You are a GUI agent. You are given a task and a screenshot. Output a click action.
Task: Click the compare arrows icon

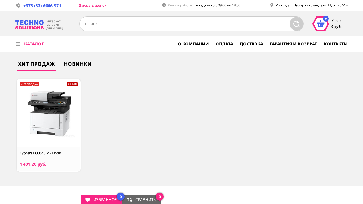pos(130,200)
